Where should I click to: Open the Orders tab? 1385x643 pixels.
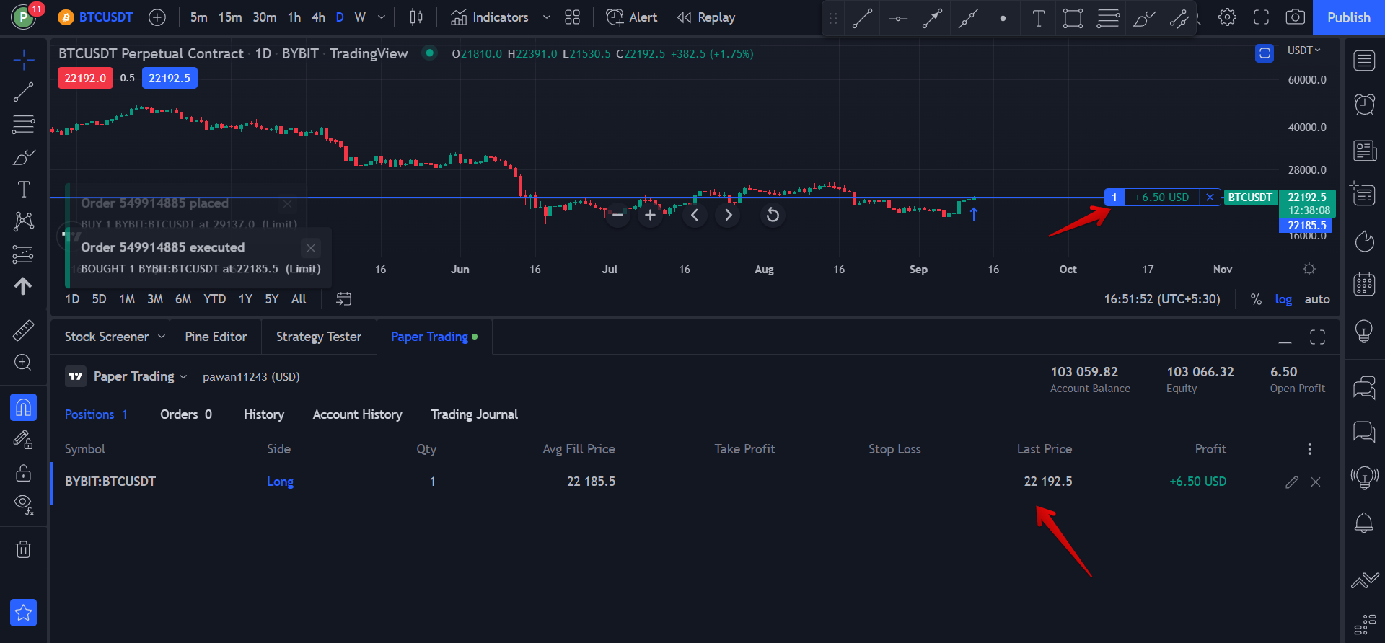tap(186, 414)
